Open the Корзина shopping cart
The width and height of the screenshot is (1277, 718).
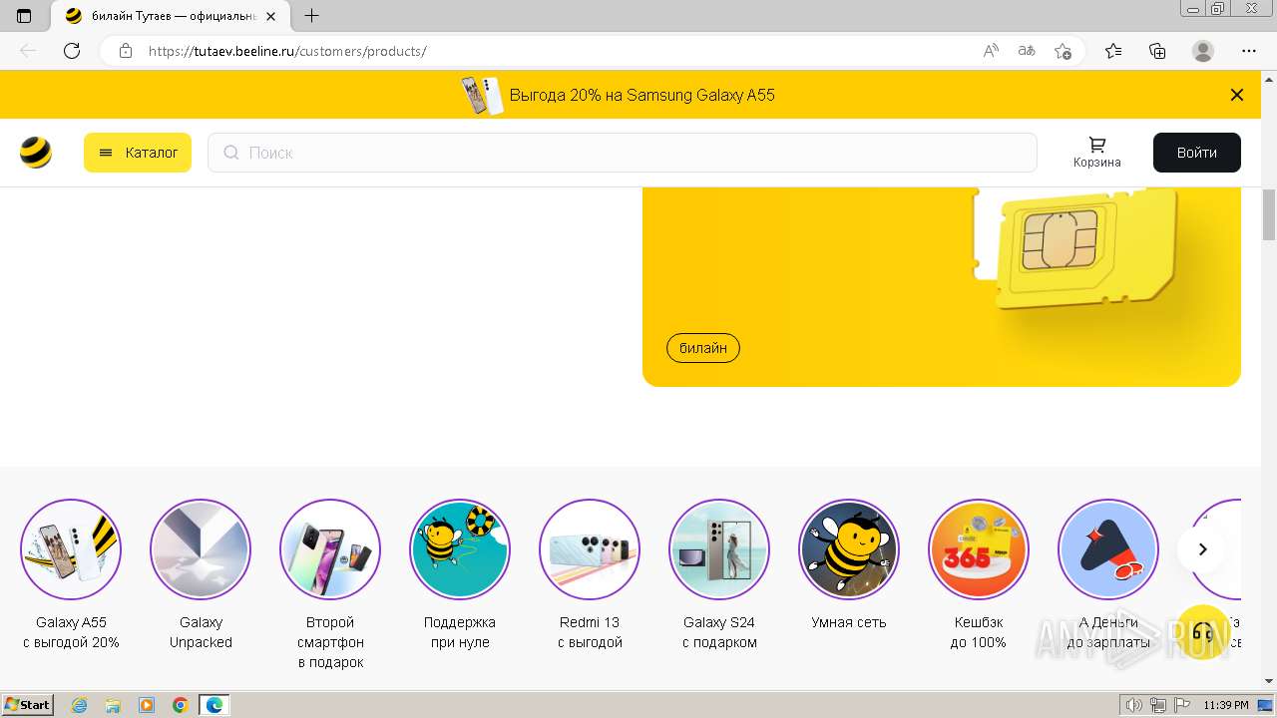coord(1097,153)
